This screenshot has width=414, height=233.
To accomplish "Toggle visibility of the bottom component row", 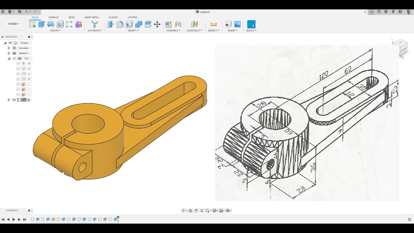I will tap(14, 100).
